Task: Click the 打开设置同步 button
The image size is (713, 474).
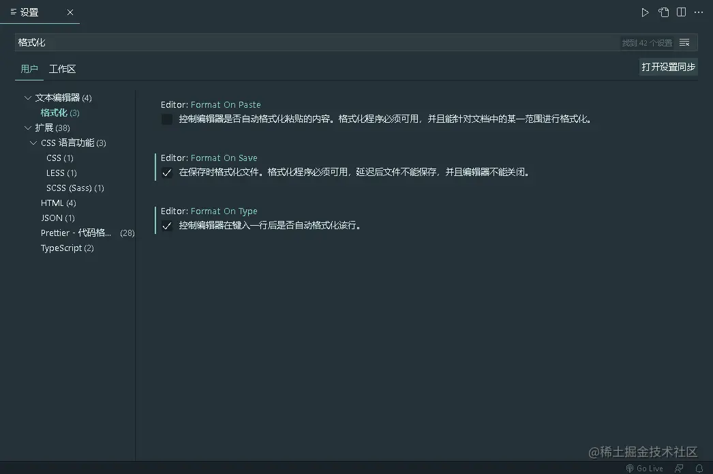Action: pos(668,67)
